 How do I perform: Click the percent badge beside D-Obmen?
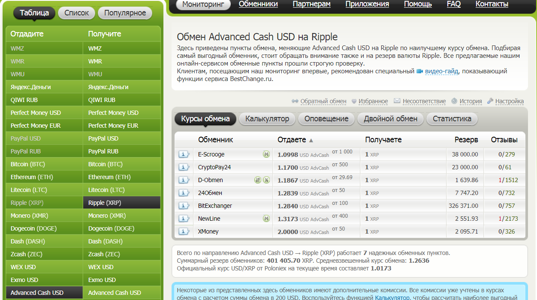tap(266, 180)
